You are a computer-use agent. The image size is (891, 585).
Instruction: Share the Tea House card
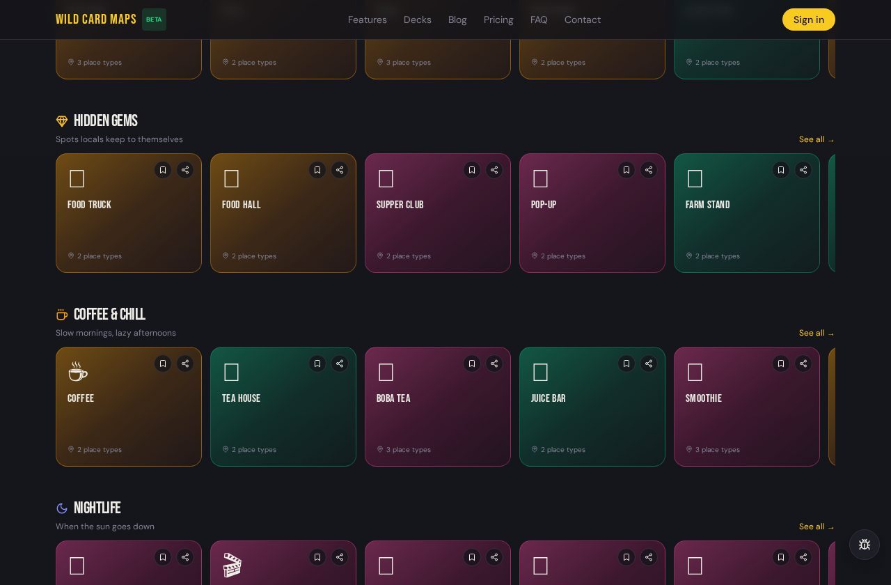tap(340, 364)
